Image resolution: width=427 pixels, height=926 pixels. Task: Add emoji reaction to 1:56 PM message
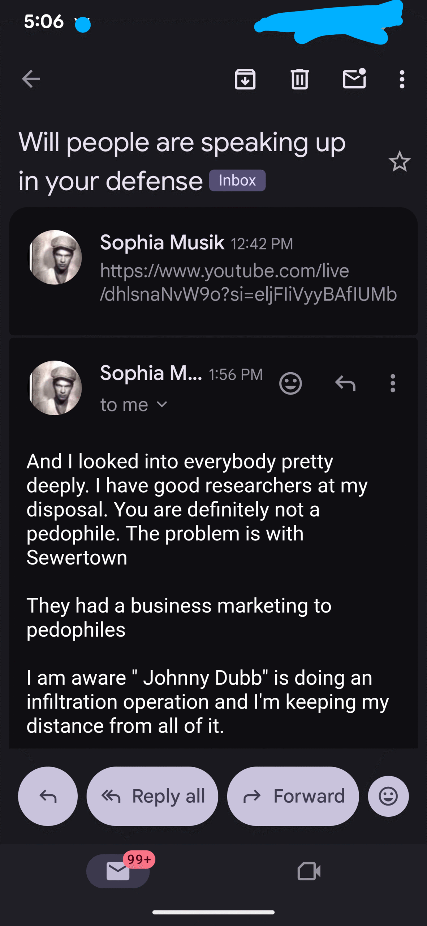[x=290, y=383]
